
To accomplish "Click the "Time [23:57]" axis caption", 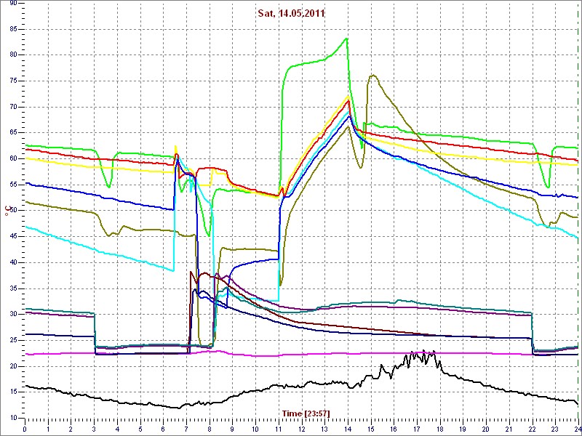I will 306,413.
